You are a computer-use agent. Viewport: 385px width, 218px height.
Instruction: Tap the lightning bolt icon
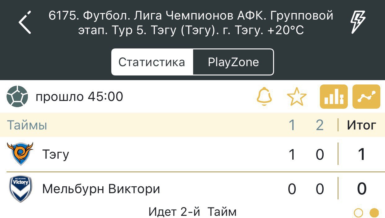358,22
